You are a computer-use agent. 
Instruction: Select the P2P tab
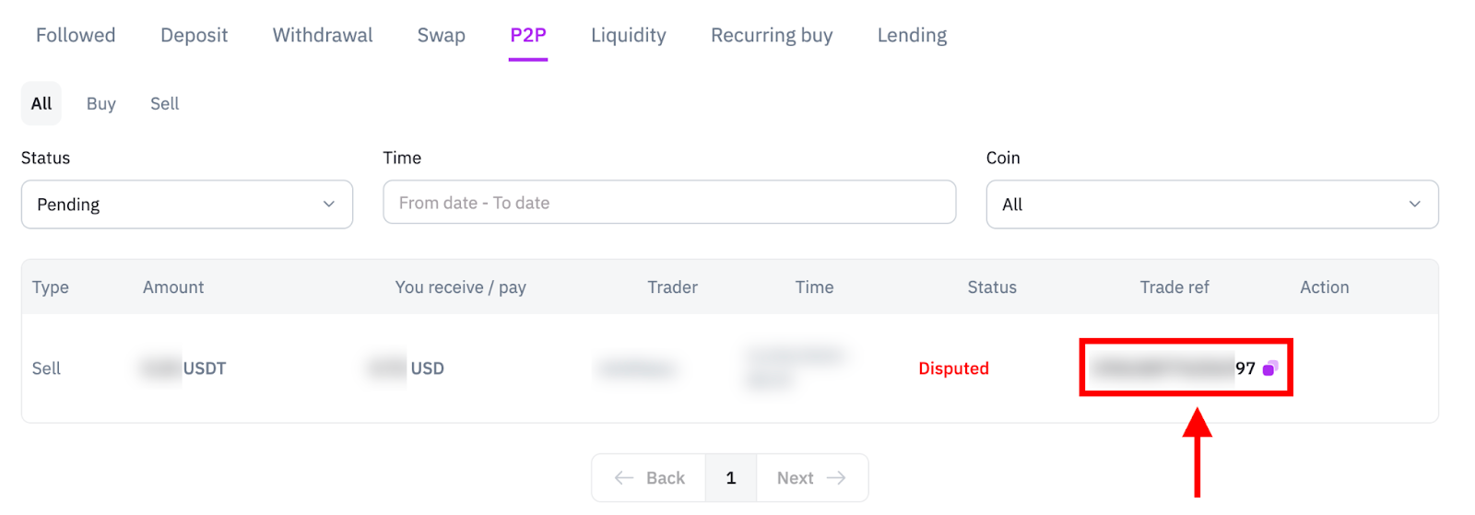(x=528, y=35)
